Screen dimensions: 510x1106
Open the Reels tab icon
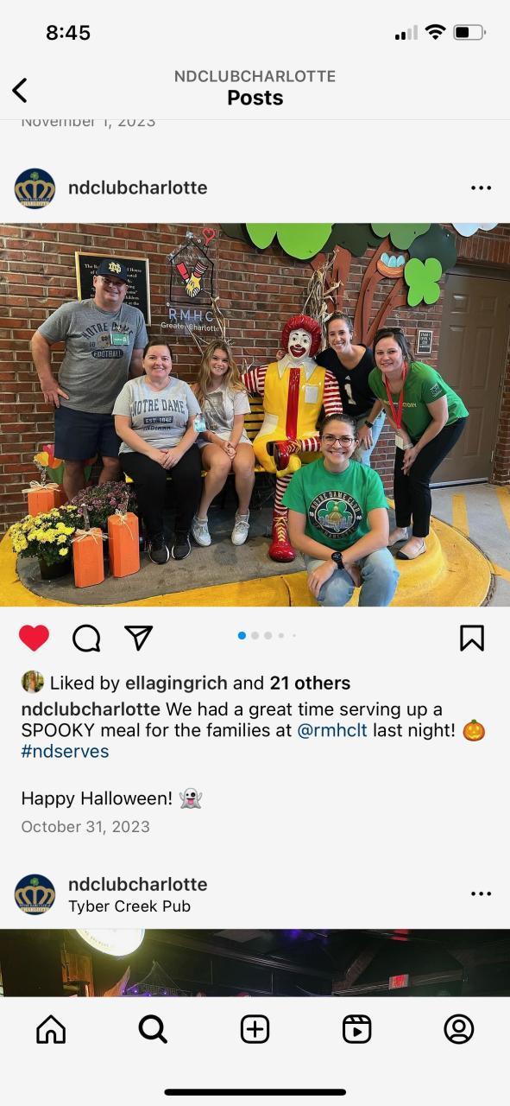(x=356, y=1028)
